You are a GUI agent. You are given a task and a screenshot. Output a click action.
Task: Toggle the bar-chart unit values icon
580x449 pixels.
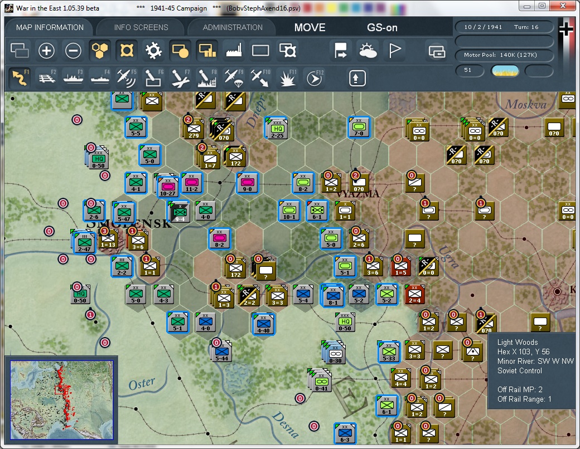pyautogui.click(x=207, y=50)
